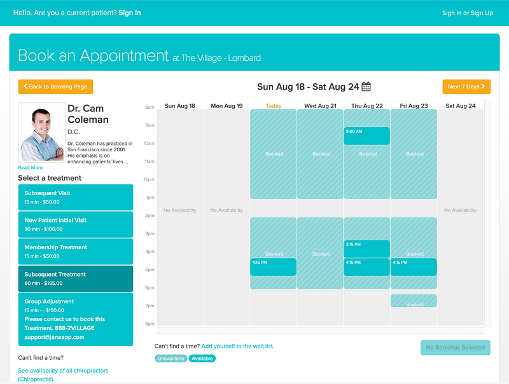Viewport: 509px width, 384px height.
Task: Pick the Subsequent Treatment 60 min option
Action: (x=76, y=278)
